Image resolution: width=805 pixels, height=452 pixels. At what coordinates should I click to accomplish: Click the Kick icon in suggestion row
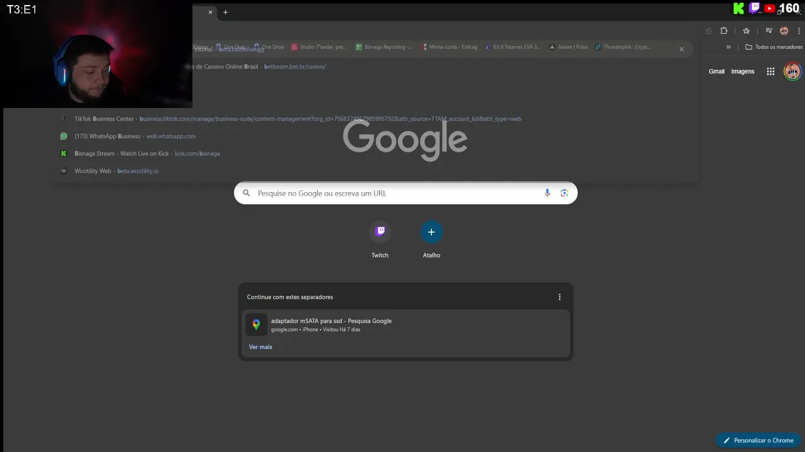[64, 154]
